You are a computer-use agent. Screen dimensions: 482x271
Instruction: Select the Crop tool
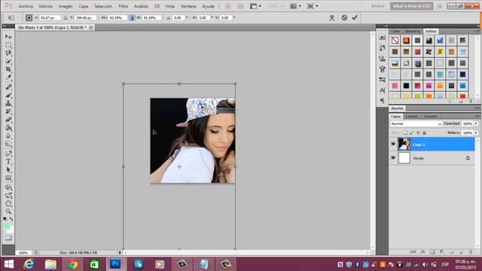(x=8, y=69)
